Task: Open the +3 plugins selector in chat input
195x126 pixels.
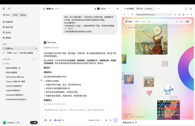Action: click(x=59, y=120)
